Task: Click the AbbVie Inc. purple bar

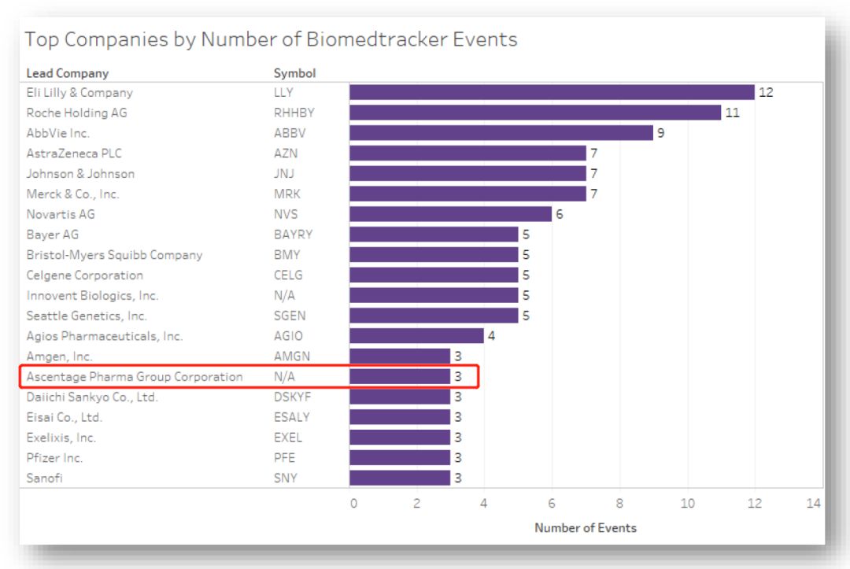Action: click(x=501, y=133)
